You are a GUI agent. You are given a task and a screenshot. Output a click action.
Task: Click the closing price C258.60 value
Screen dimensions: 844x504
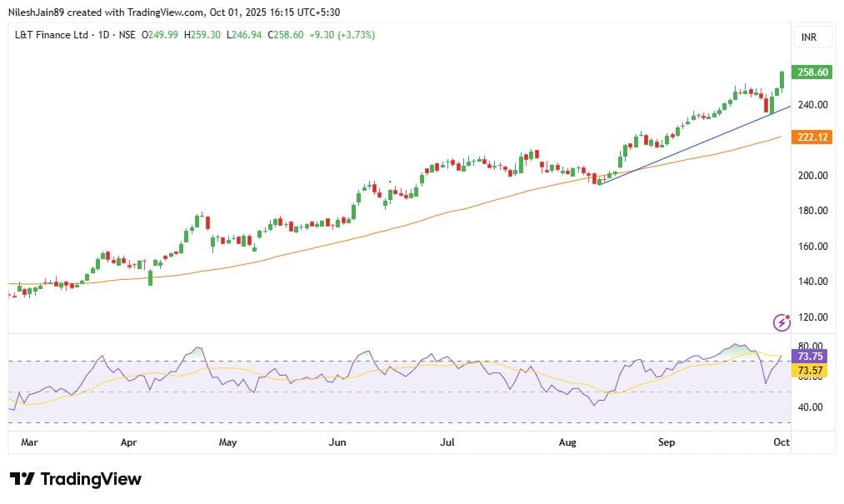point(283,34)
